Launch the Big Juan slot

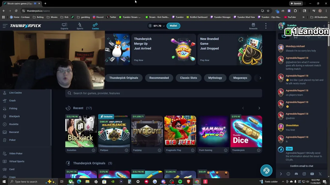point(180,131)
